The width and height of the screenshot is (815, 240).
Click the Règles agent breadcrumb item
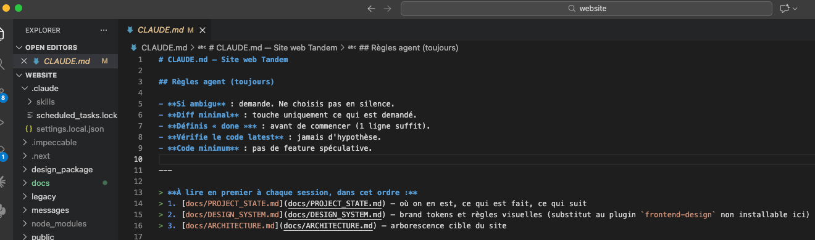(x=403, y=47)
